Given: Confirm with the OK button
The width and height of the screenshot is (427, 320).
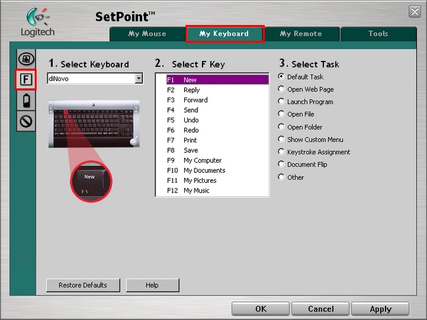Looking at the screenshot, I should tap(260, 309).
